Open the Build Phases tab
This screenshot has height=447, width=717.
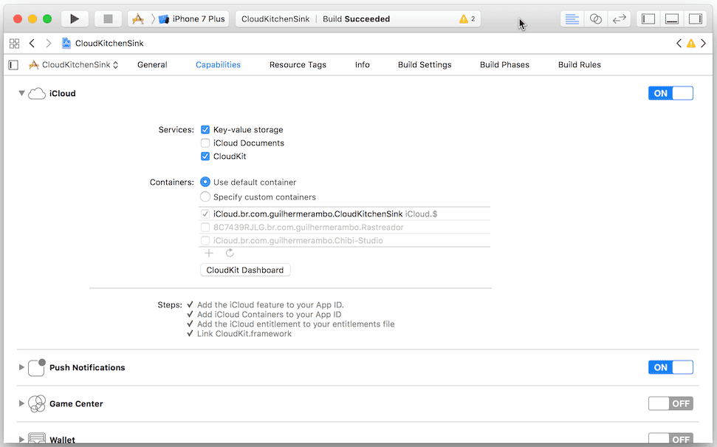(x=504, y=65)
